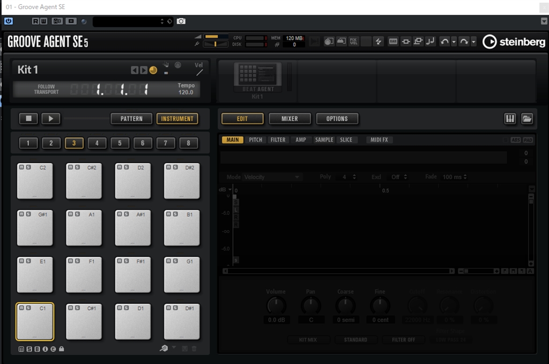
Task: Stop pattern playback with stop button
Action: 29,118
